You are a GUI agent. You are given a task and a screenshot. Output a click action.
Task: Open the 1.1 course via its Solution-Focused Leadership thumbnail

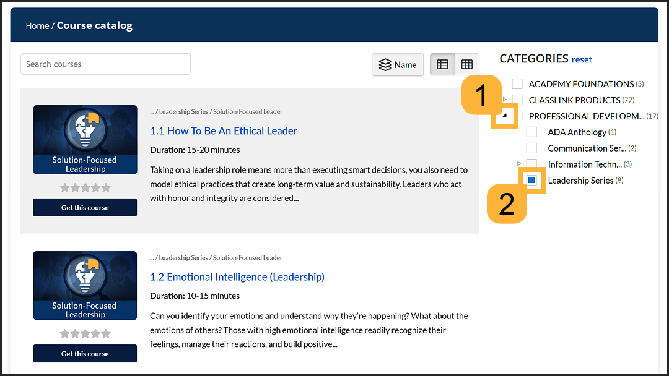(x=85, y=140)
